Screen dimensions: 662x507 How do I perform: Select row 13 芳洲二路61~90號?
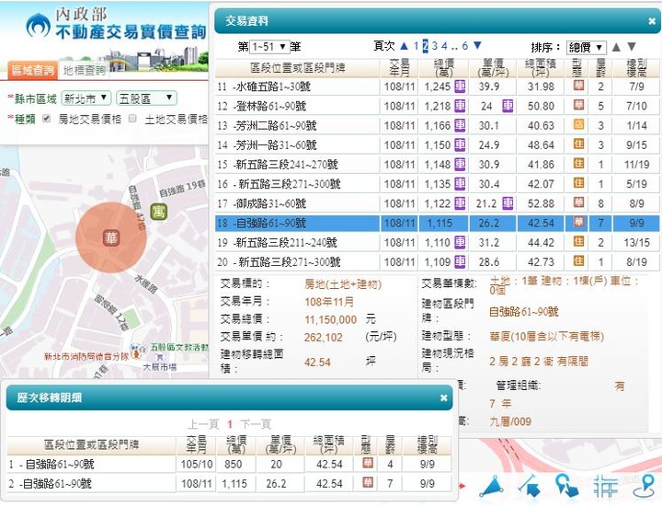[x=437, y=125]
